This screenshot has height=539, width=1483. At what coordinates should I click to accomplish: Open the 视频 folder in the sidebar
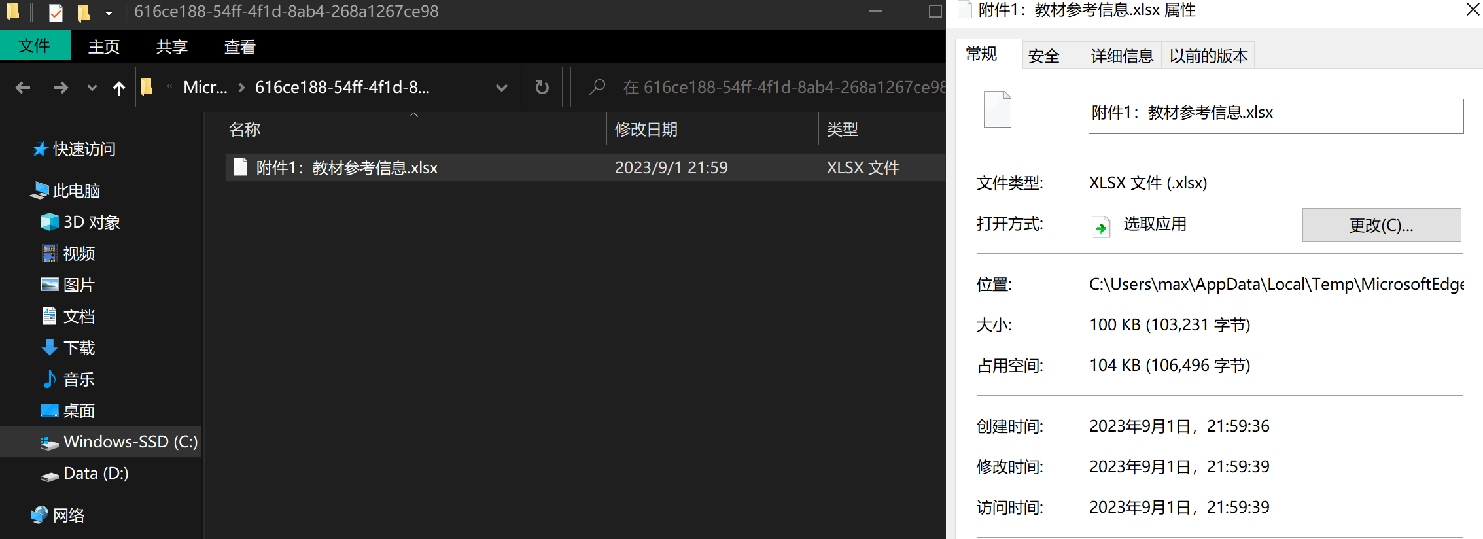(x=68, y=254)
